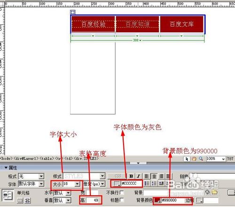Open the 100% zoom level dropdown
Screen dimensions: 235x207
(x=223, y=159)
